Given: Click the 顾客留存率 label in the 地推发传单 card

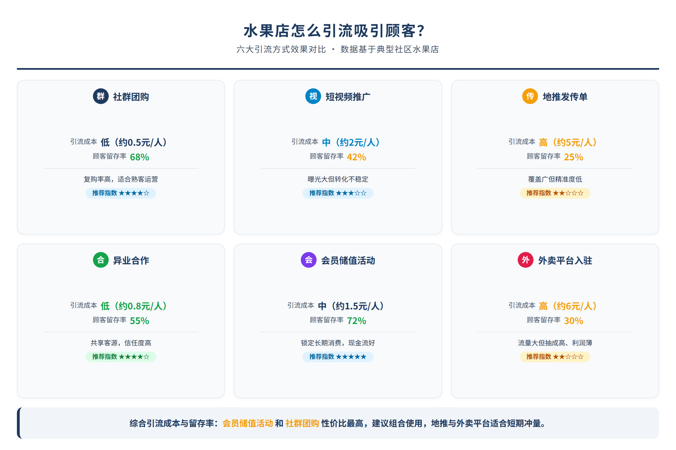Looking at the screenshot, I should pos(543,156).
